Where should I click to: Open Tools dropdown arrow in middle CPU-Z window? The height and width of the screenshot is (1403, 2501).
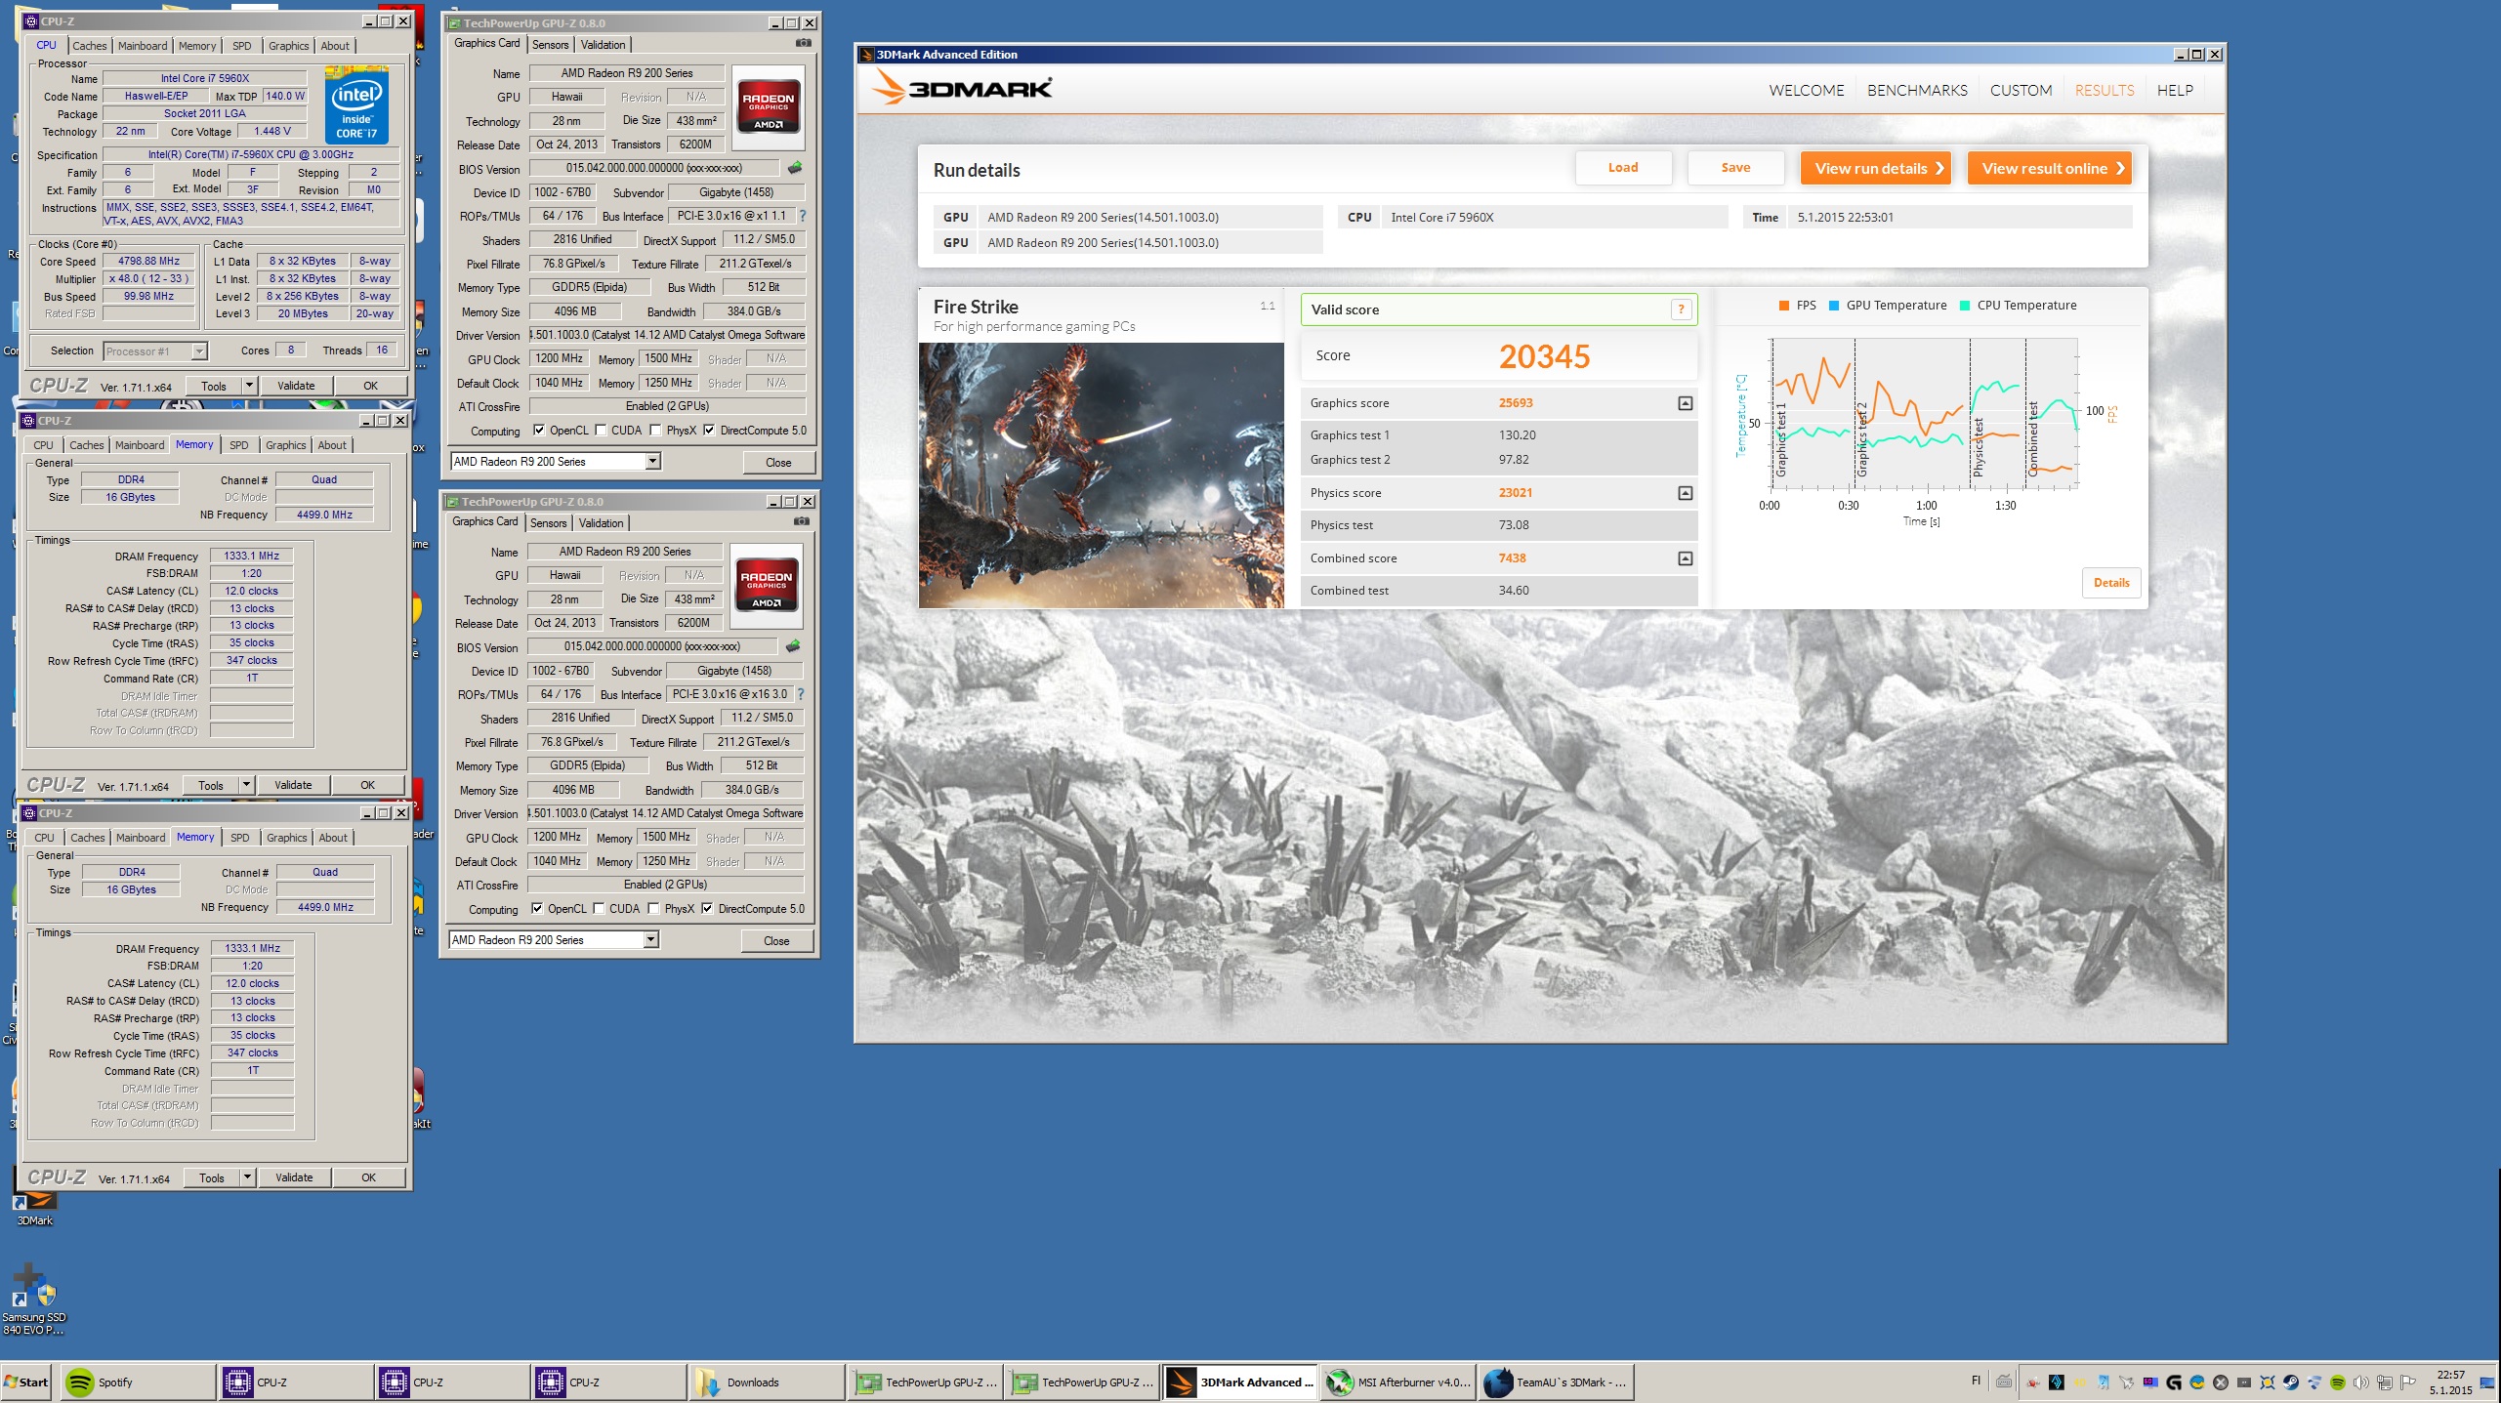(x=246, y=785)
